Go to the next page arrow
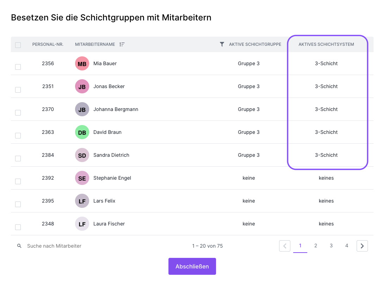Viewport: 382px width, 285px height. point(362,246)
